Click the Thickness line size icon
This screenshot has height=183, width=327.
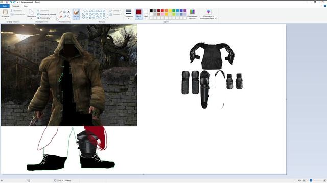(128, 12)
